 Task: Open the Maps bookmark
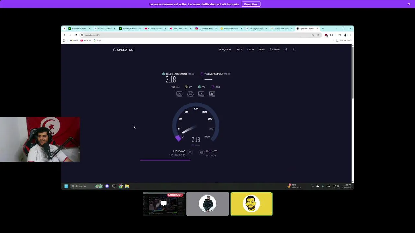[x=97, y=41]
